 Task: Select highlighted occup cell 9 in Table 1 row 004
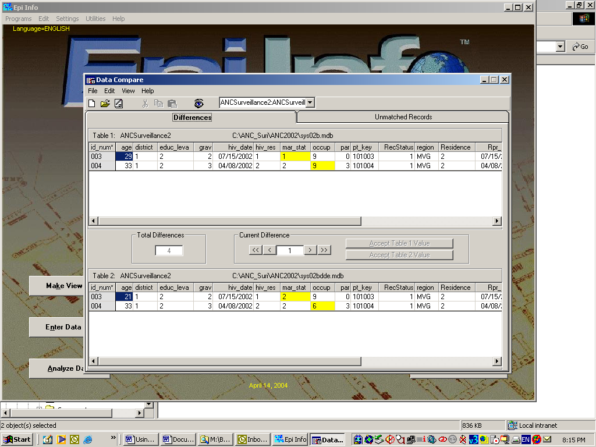[322, 166]
